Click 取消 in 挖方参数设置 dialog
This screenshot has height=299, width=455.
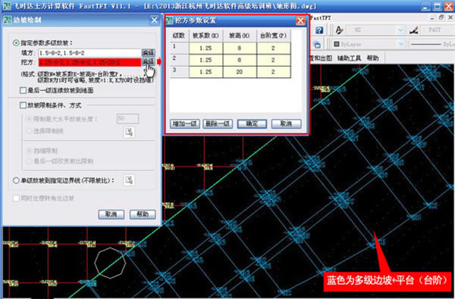coord(286,123)
